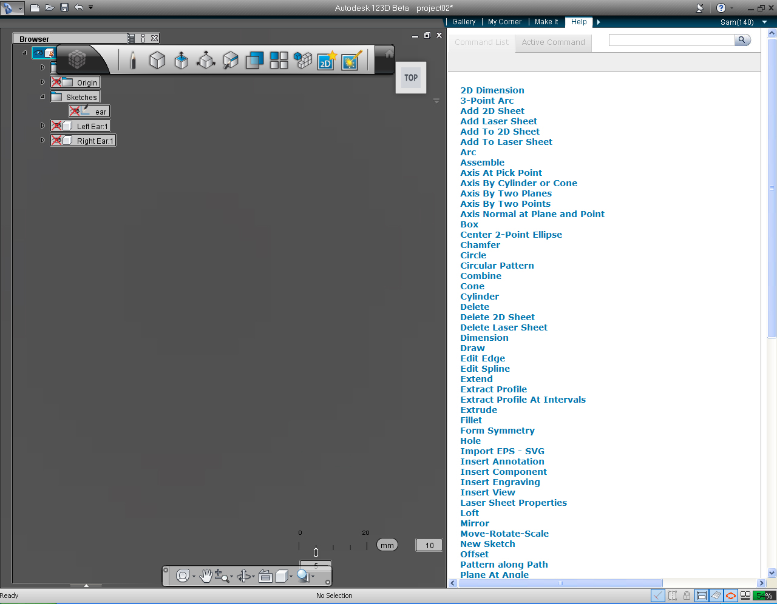Switch to the Make It tab
This screenshot has width=777, height=604.
[546, 22]
